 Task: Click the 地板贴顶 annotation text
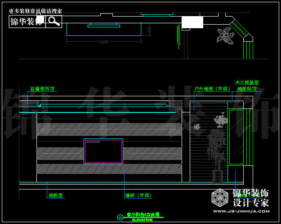coord(247,89)
